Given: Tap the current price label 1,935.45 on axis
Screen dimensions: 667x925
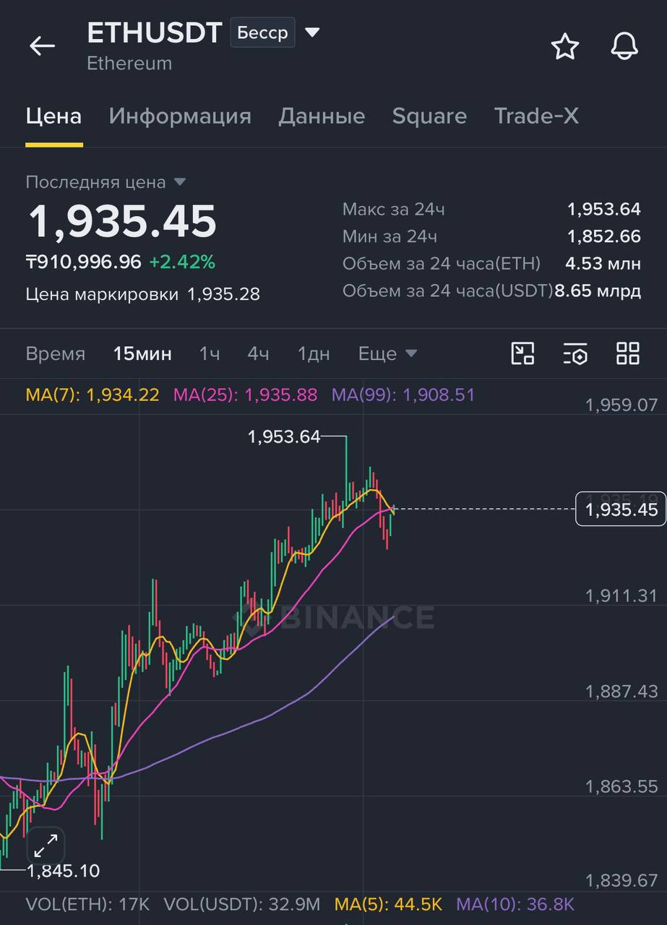Looking at the screenshot, I should pyautogui.click(x=620, y=509).
